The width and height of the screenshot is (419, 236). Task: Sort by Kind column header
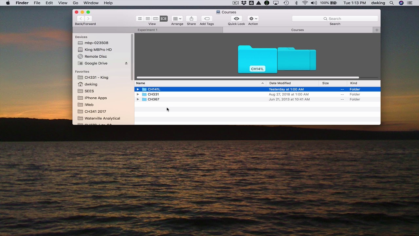point(364,83)
